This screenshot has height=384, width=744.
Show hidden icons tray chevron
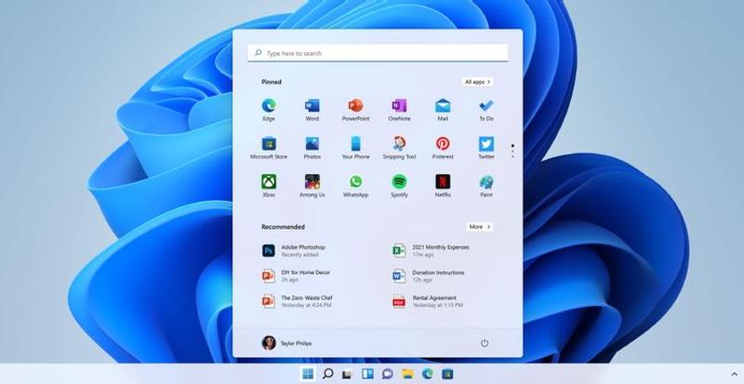[735, 375]
